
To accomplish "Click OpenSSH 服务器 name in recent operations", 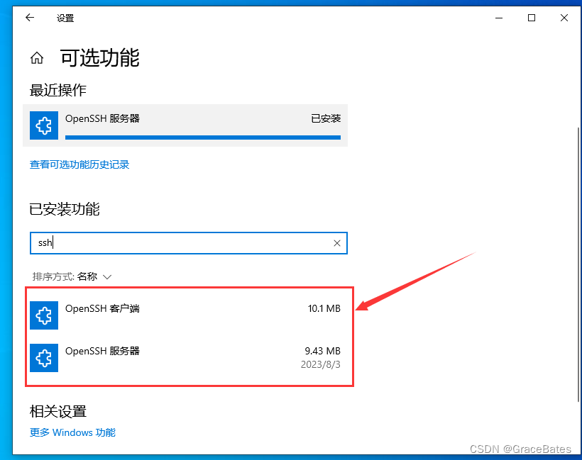I will pos(102,118).
